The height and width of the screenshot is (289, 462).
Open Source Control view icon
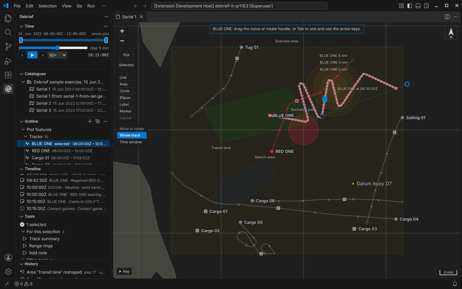pyautogui.click(x=8, y=47)
